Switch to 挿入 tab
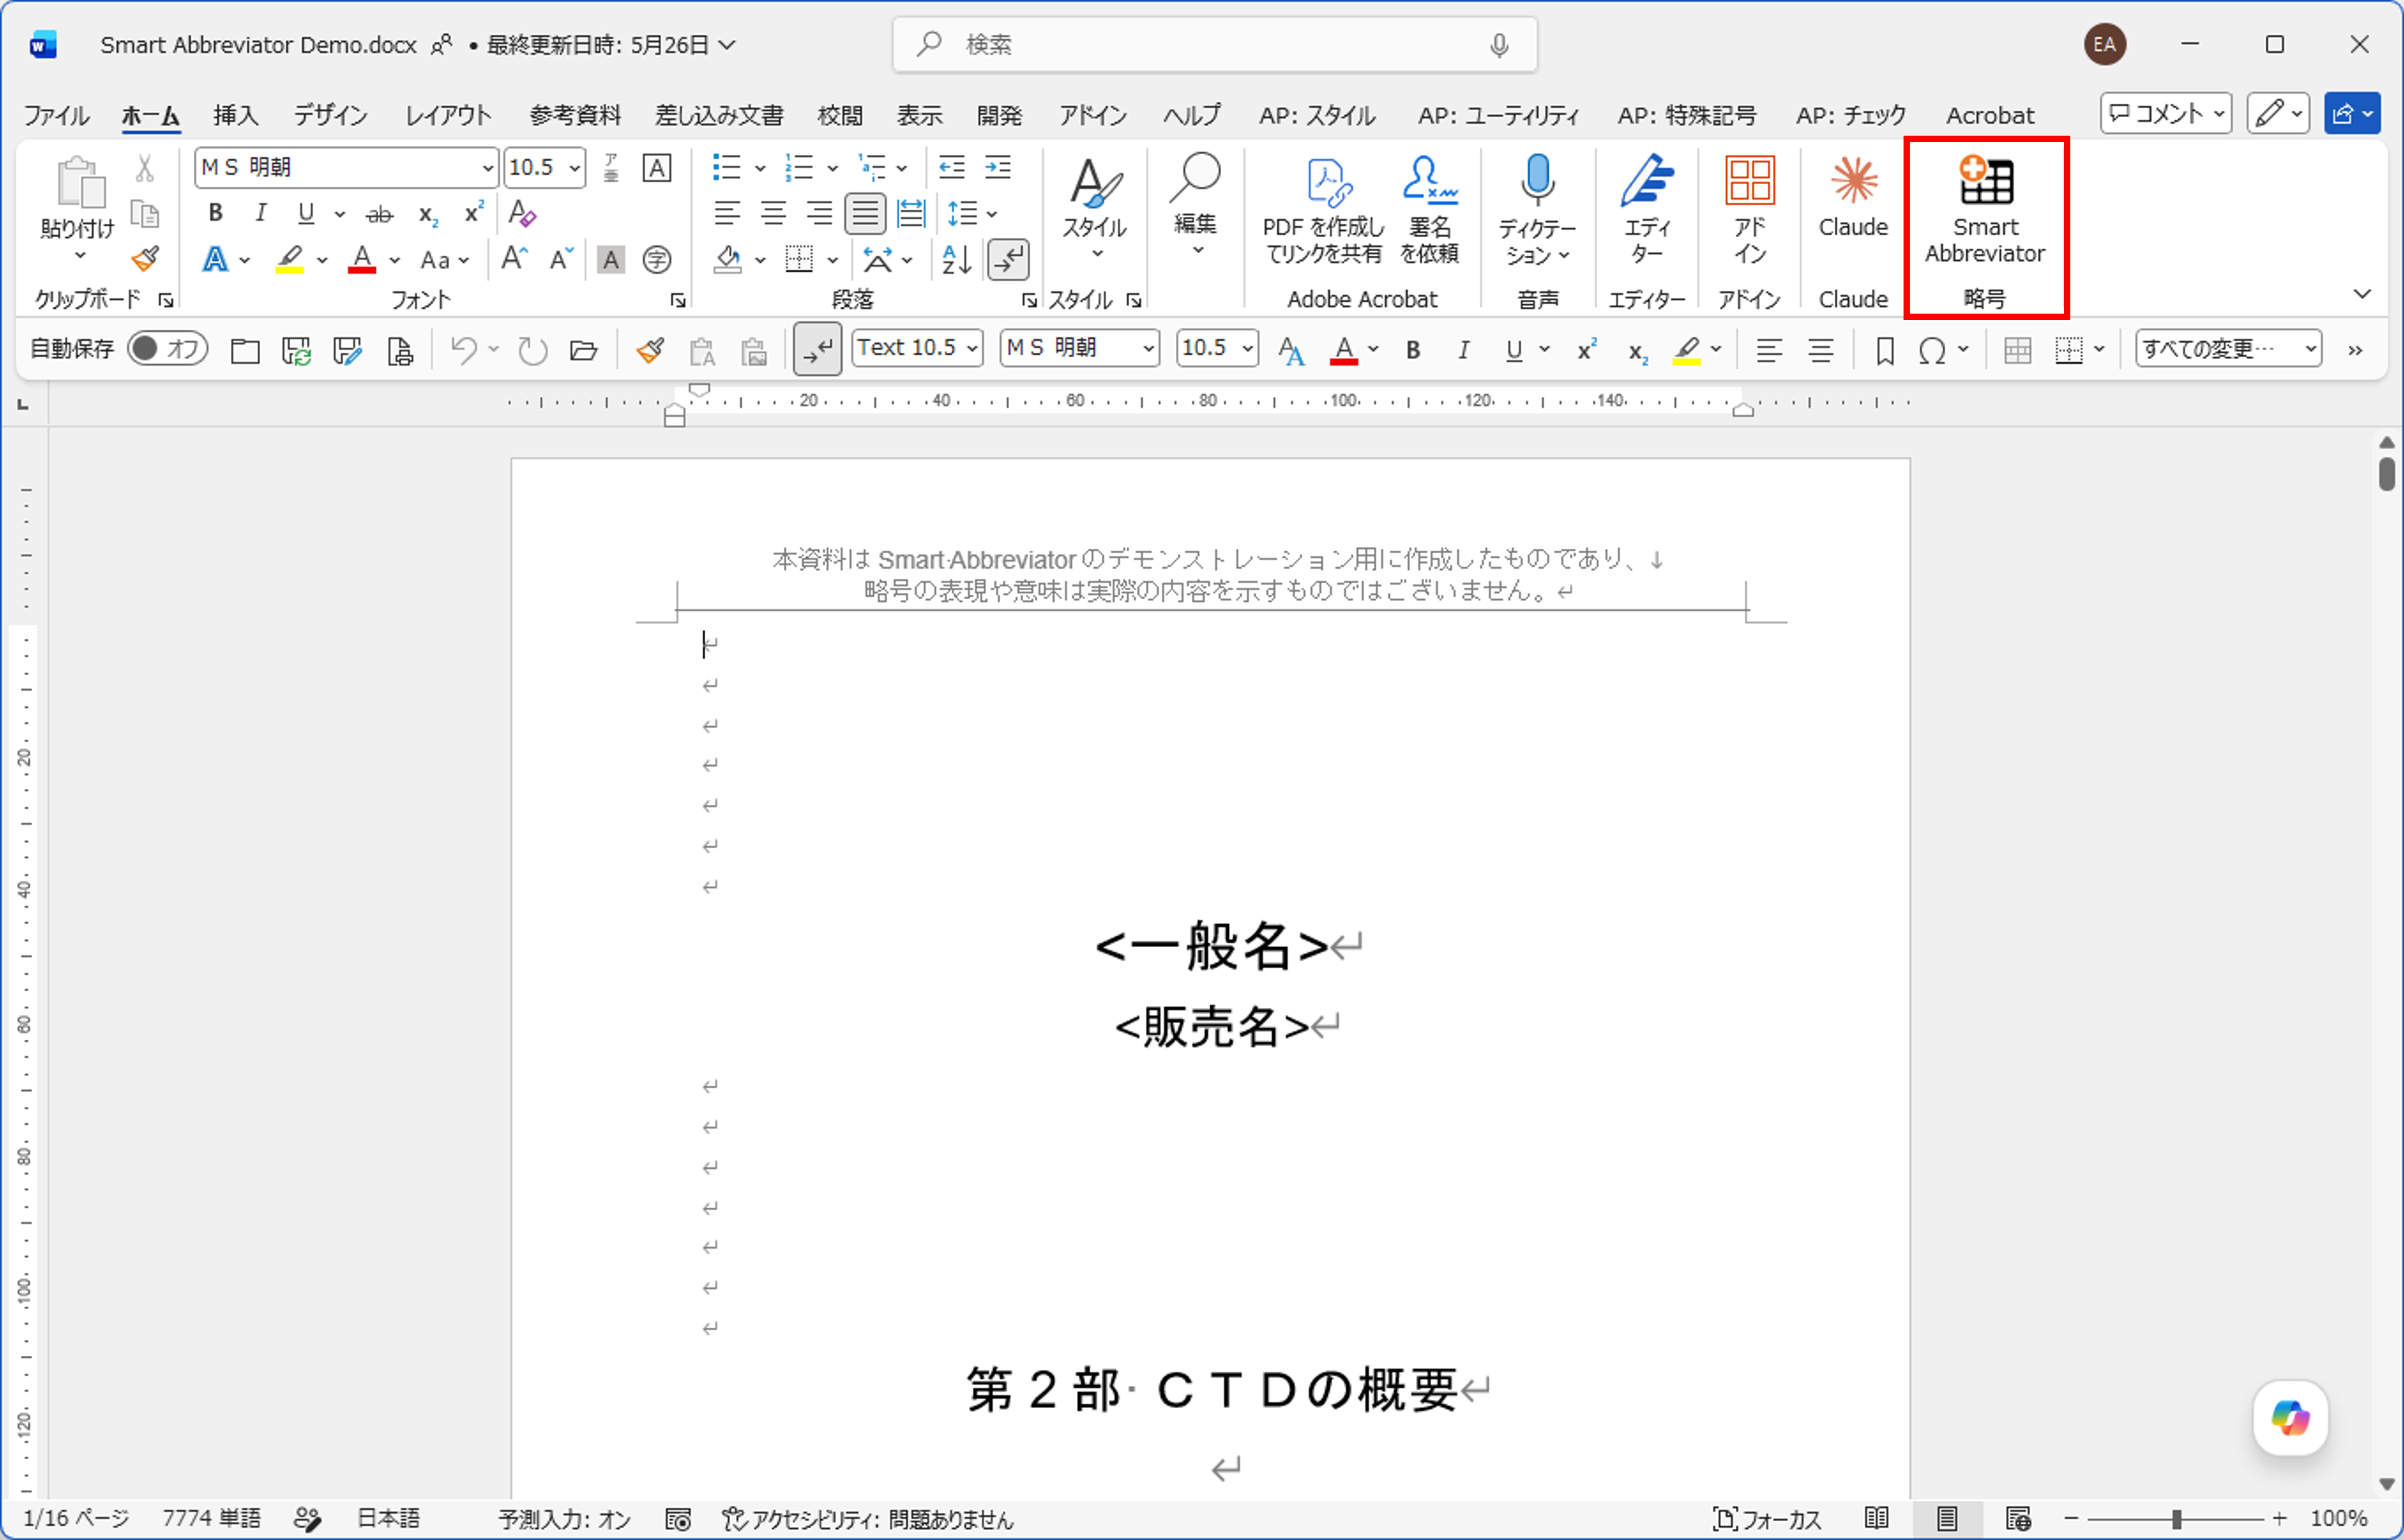The image size is (2404, 1540). coord(235,115)
